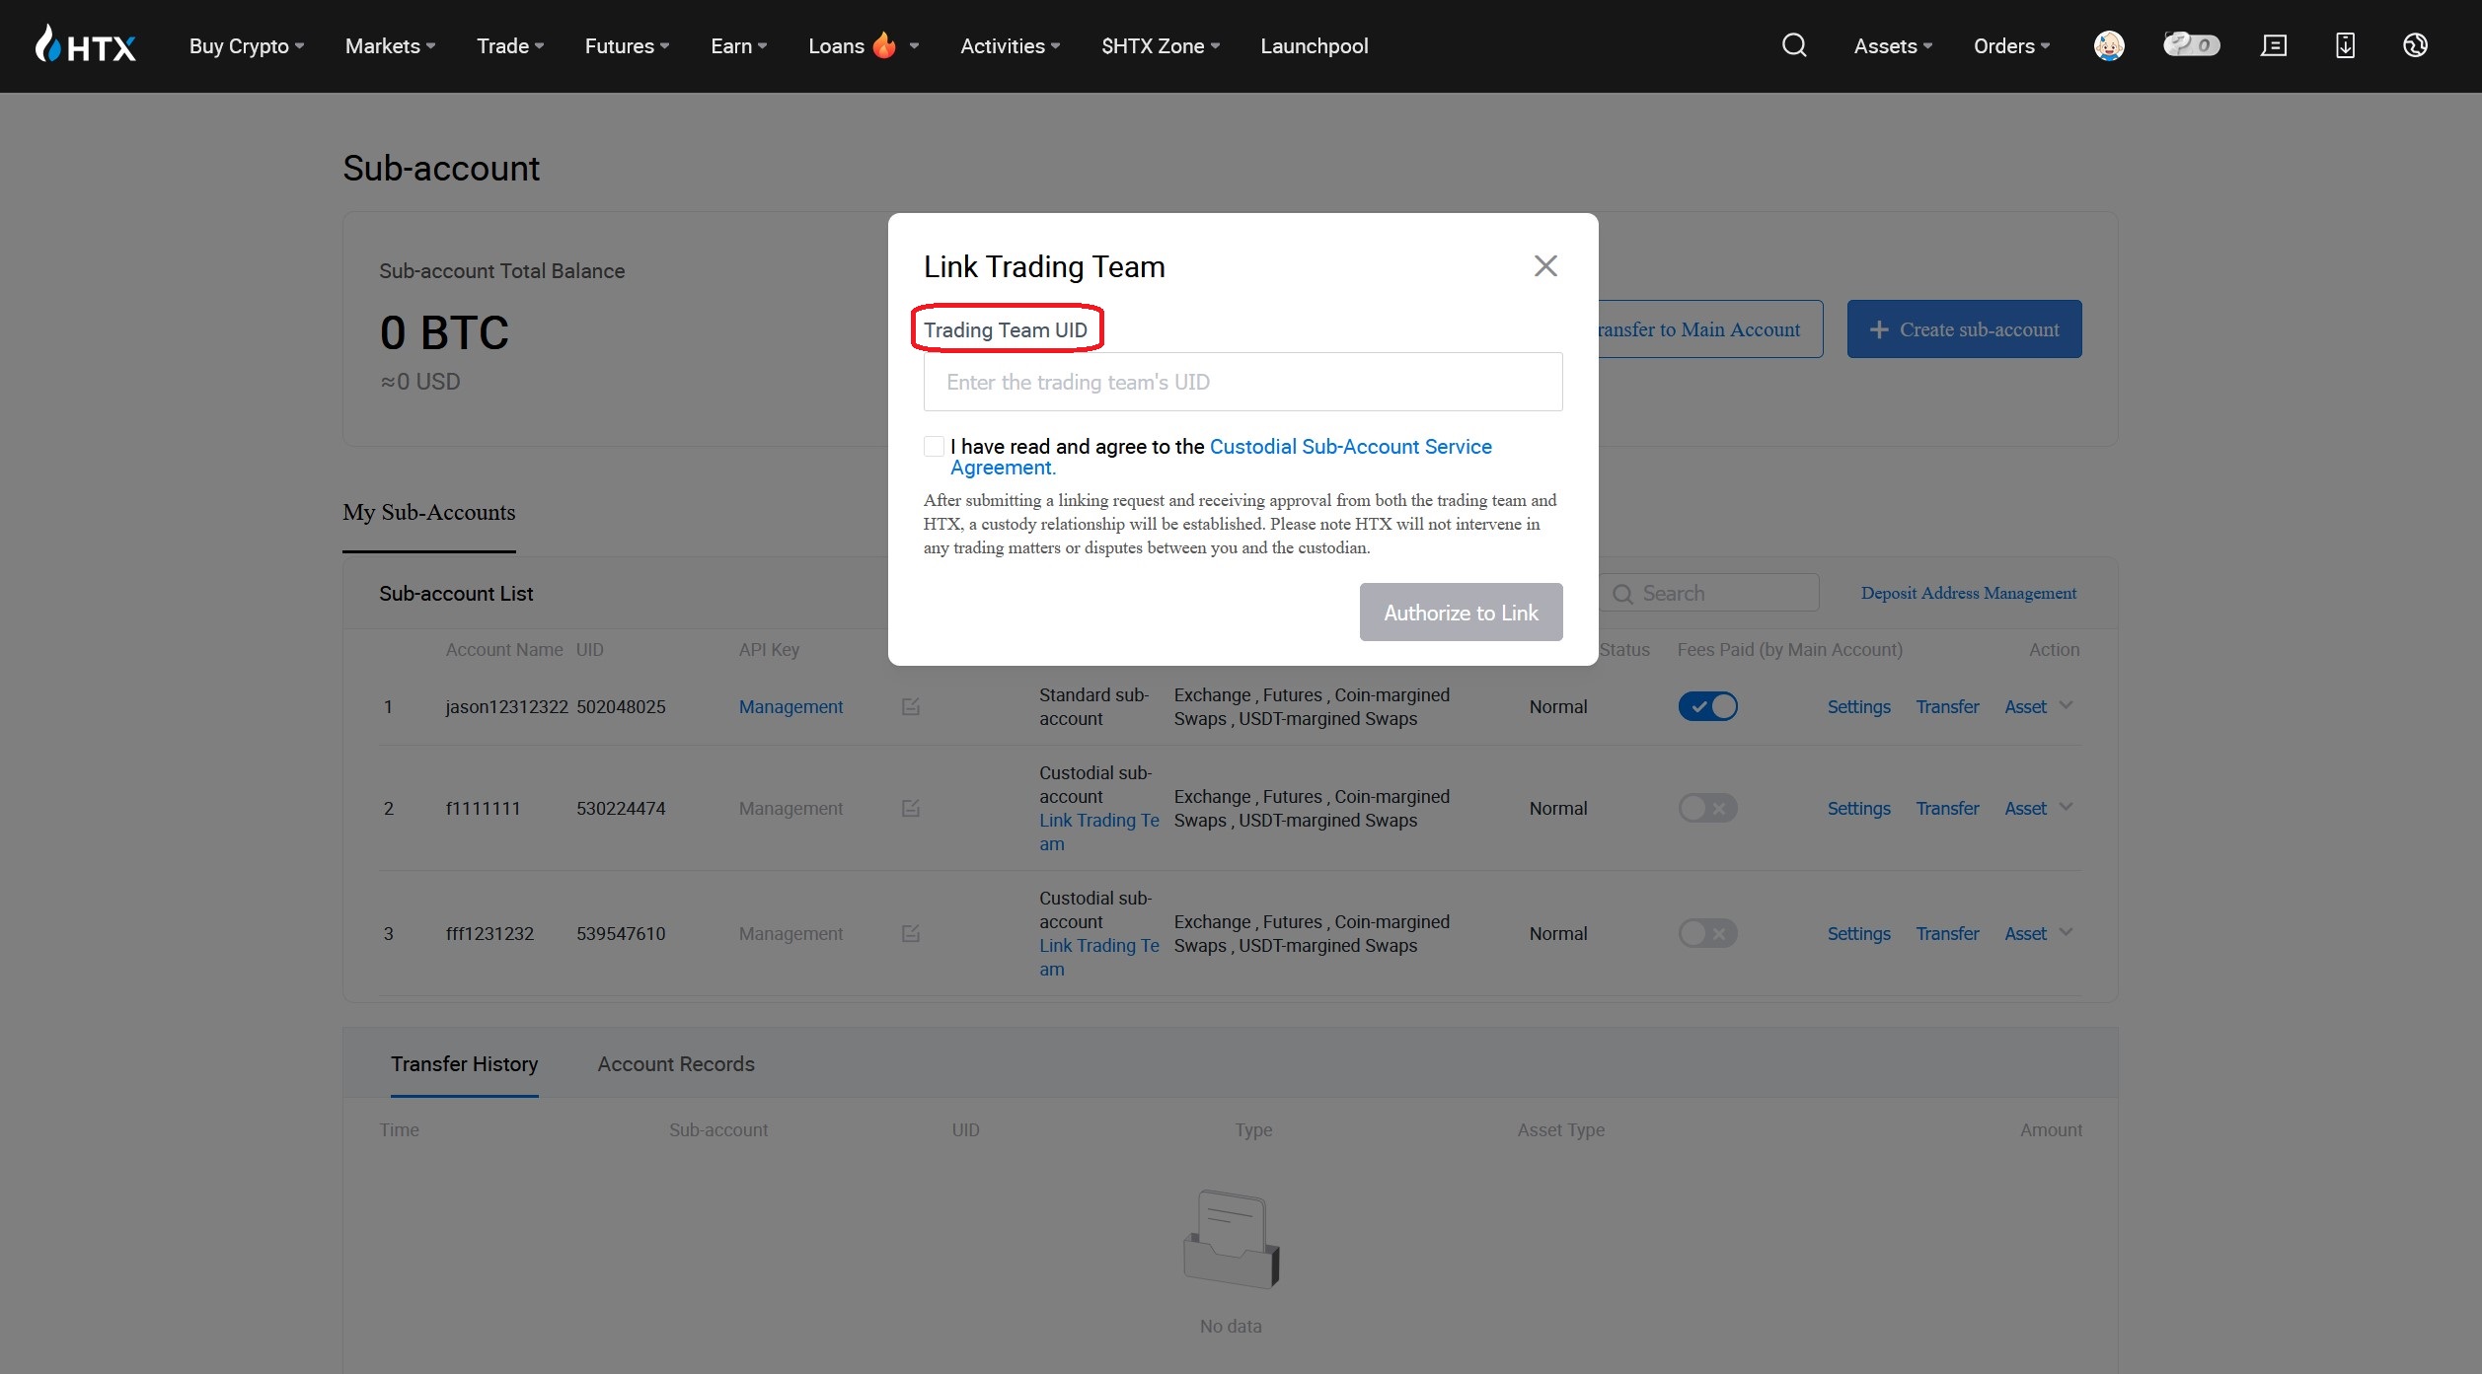Click the trading team UID input field
This screenshot has height=1374, width=2482.
[1241, 382]
